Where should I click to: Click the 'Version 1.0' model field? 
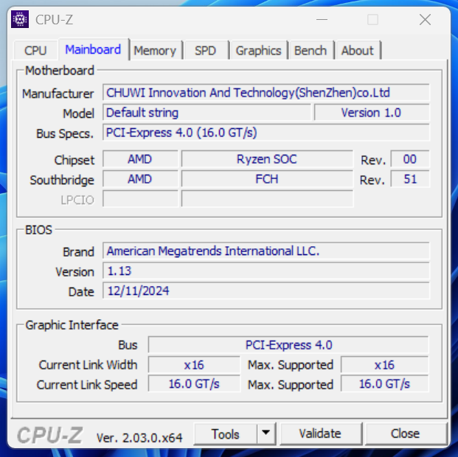[372, 113]
